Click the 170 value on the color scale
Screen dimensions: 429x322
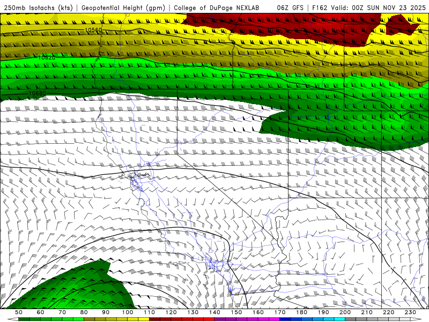(x=279, y=312)
